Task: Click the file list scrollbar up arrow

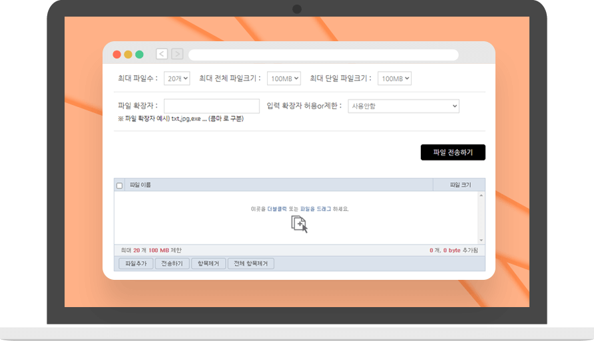Action: point(481,195)
